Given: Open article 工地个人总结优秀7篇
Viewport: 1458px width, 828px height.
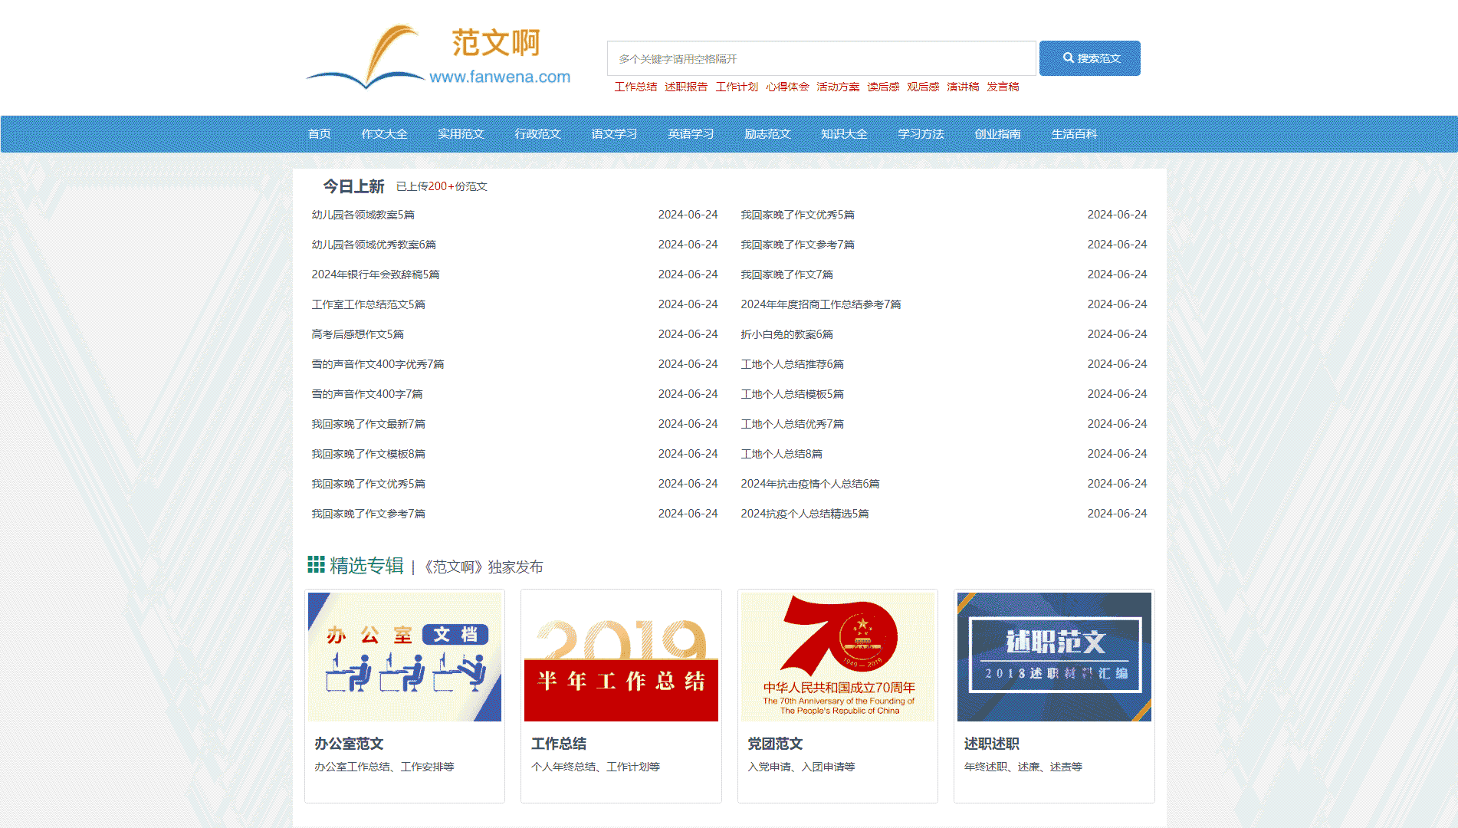Looking at the screenshot, I should [x=792, y=424].
